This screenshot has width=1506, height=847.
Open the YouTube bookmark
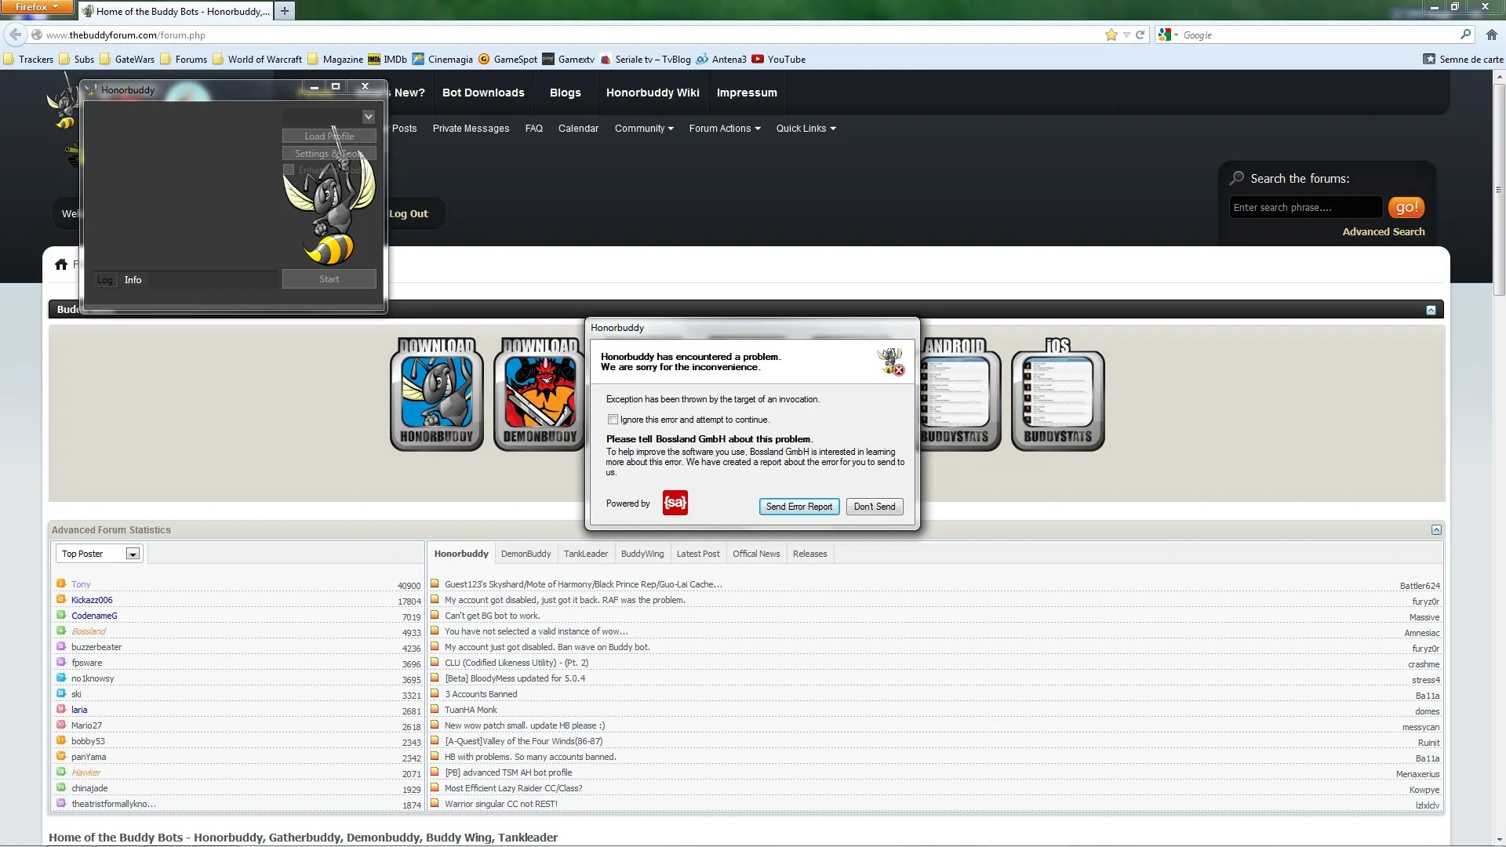pos(778,60)
